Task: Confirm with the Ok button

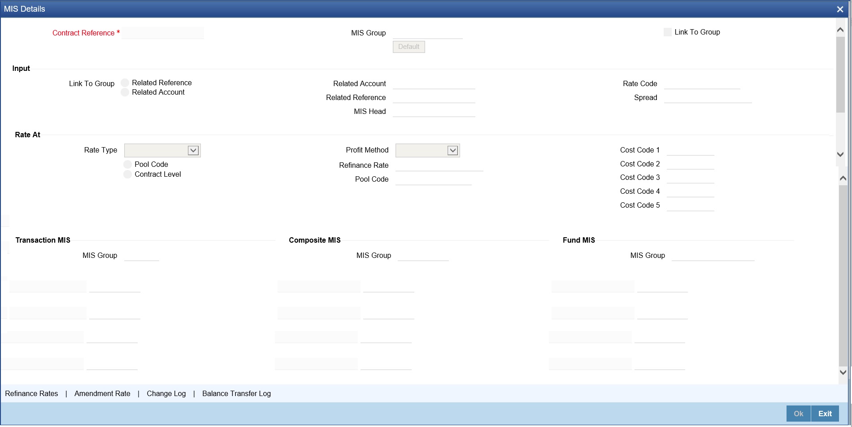Action: (x=799, y=414)
